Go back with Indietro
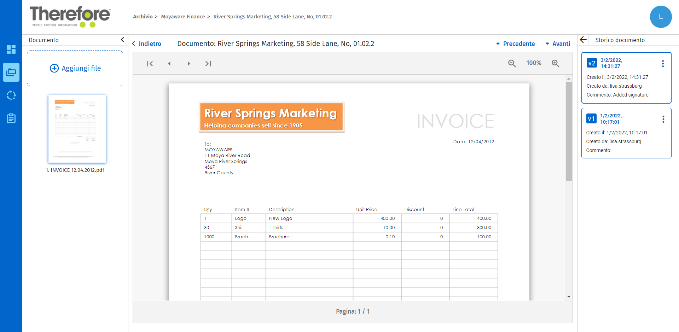This screenshot has height=332, width=679. coord(146,43)
